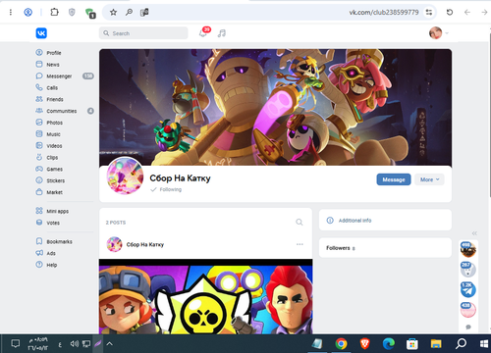Open the Brawl Stars post image
This screenshot has width=491, height=353.
pyautogui.click(x=206, y=296)
